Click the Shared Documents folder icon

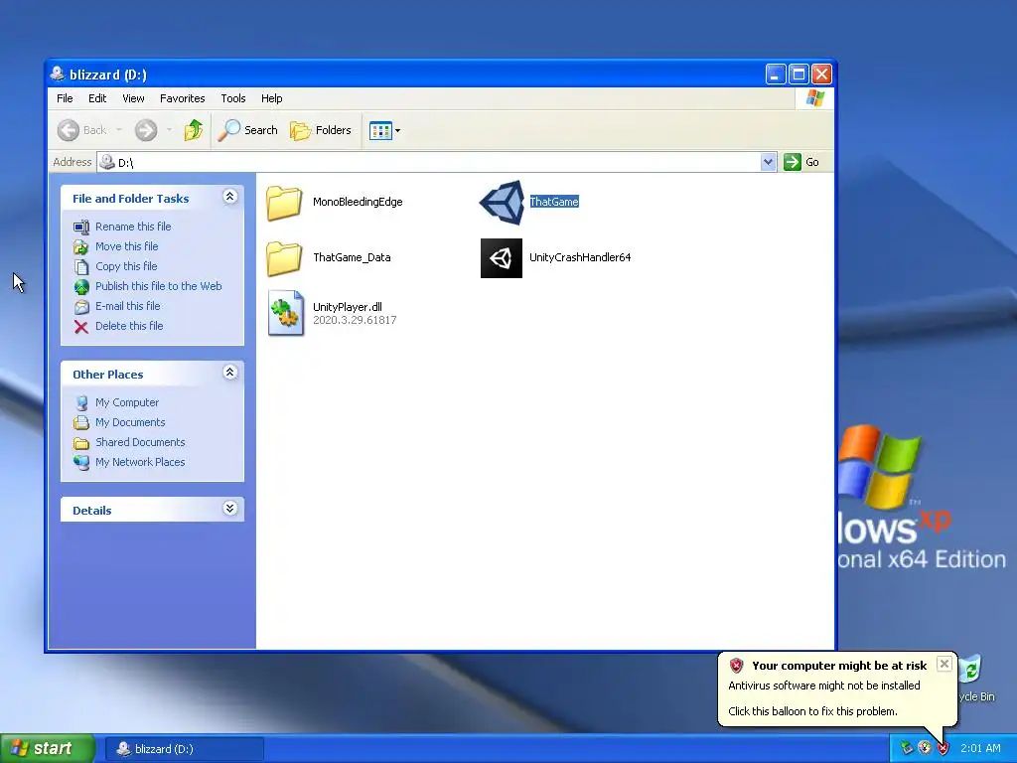81,443
